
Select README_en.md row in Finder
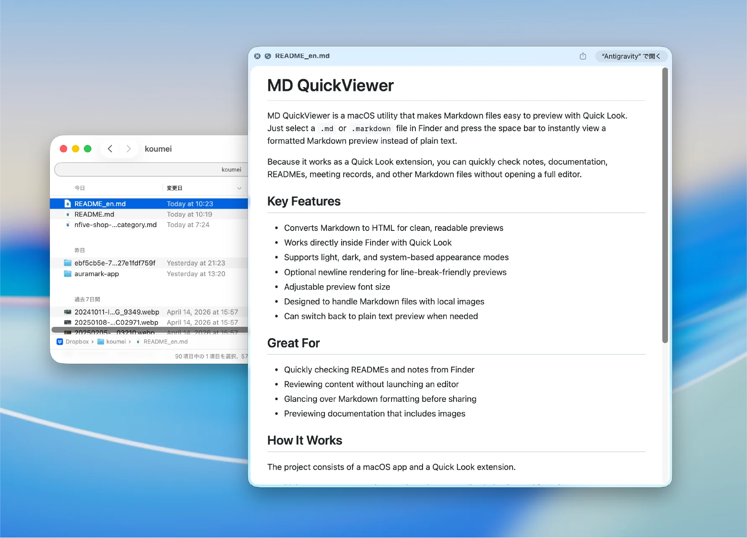coord(149,204)
